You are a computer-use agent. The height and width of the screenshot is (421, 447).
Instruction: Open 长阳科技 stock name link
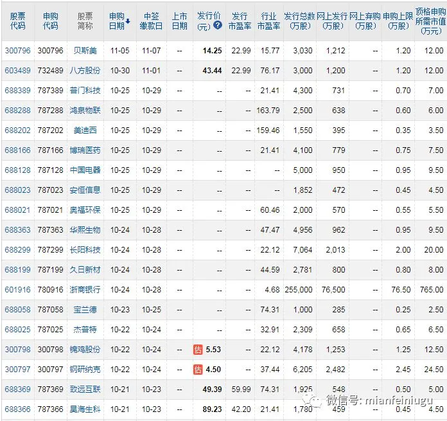click(85, 250)
